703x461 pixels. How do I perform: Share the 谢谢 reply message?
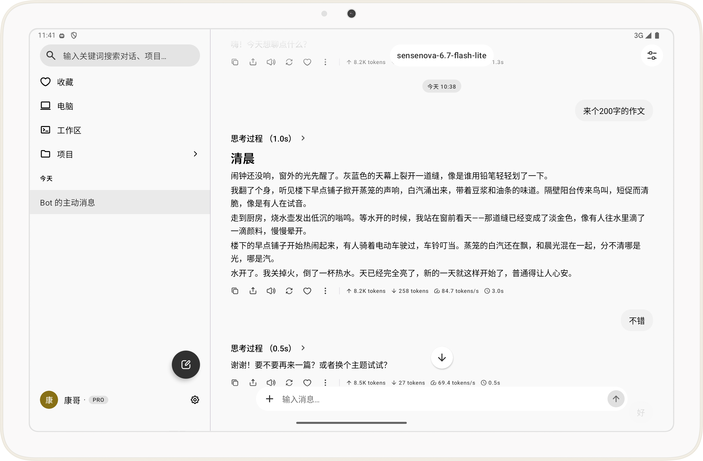(253, 382)
